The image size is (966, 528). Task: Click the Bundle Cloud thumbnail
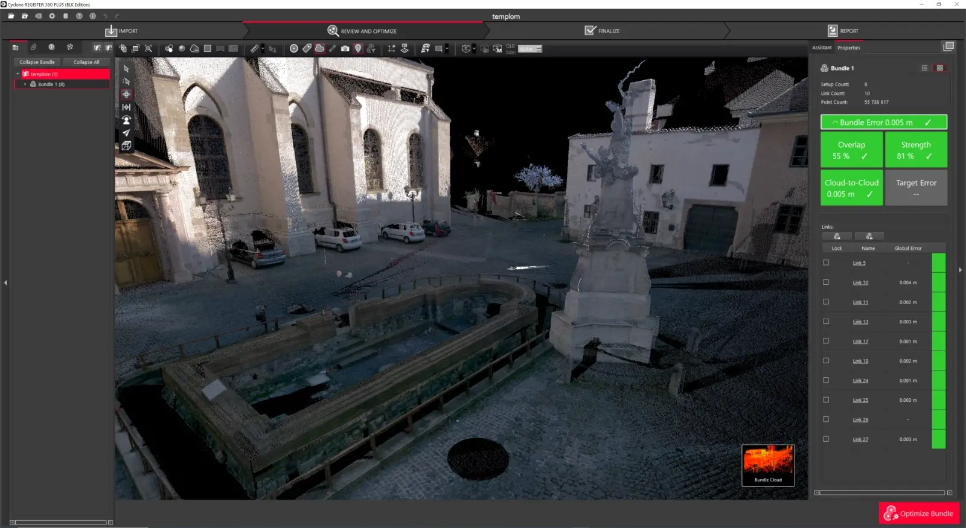(x=768, y=465)
